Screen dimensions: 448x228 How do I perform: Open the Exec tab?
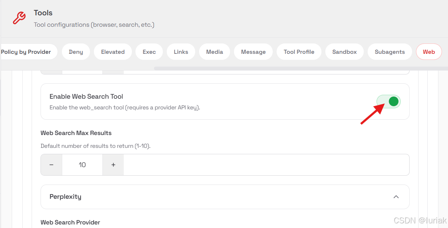149,52
